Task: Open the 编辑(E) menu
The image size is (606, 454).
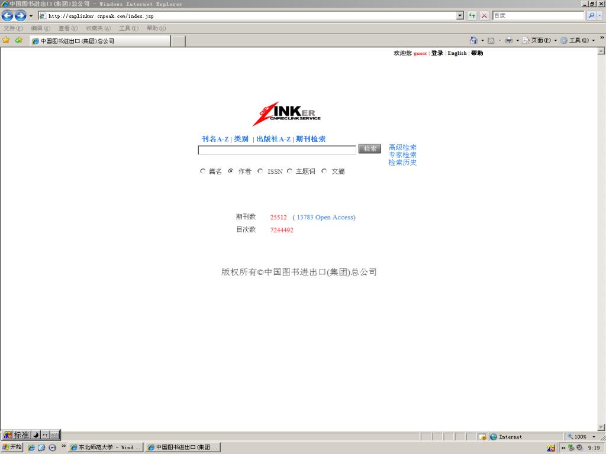Action: tap(41, 28)
